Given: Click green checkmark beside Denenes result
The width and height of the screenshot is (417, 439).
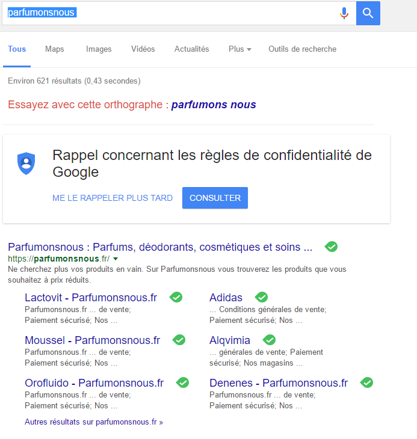Looking at the screenshot, I should coord(366,382).
